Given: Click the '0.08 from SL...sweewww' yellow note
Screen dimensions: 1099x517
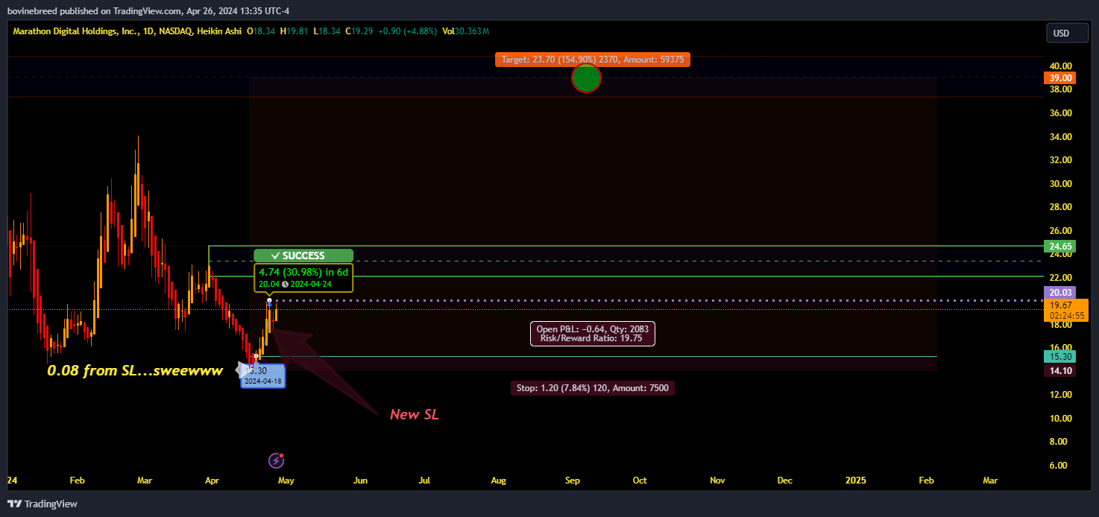Looking at the screenshot, I should point(135,370).
